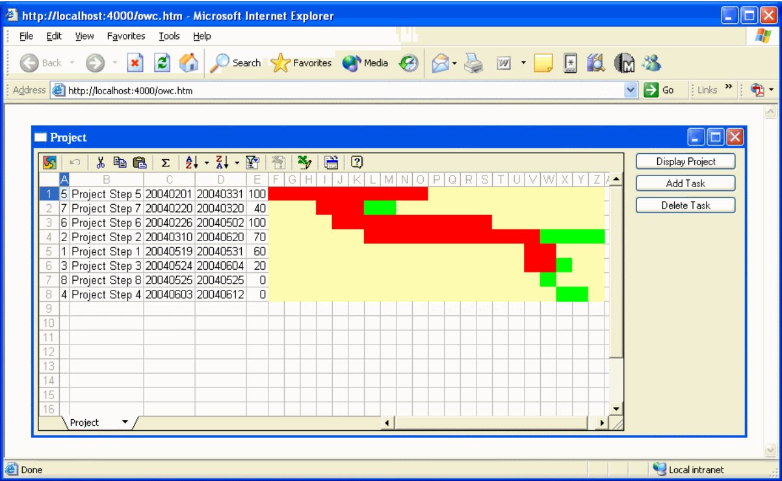Click the Office Web Components logo icon
Viewport: 782px width, 481px height.
click(49, 162)
